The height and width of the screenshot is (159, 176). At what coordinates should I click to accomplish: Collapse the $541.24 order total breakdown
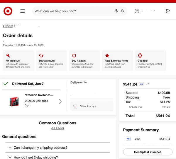tap(148, 84)
